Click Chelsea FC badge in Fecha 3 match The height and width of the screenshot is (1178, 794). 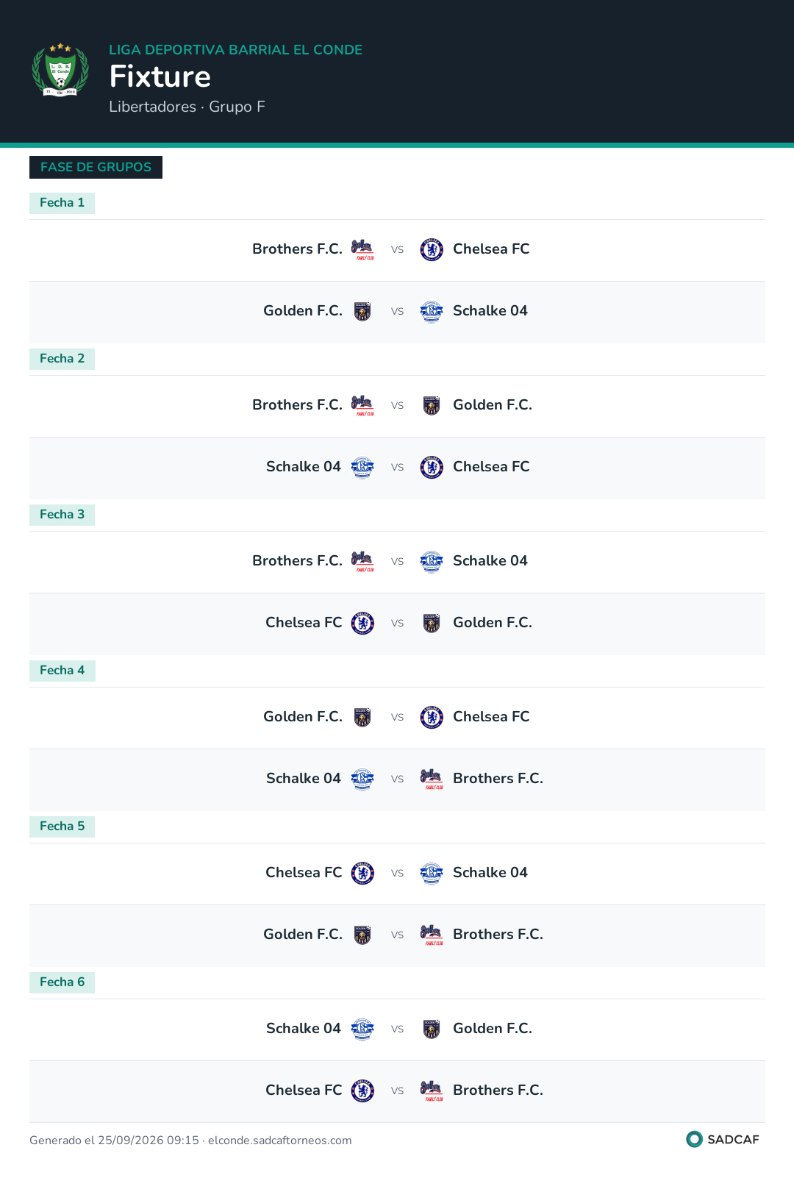point(362,624)
